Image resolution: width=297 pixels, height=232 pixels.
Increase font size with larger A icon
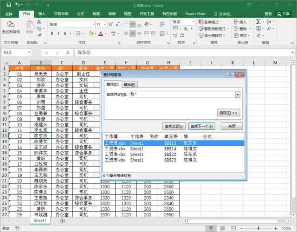[110, 25]
